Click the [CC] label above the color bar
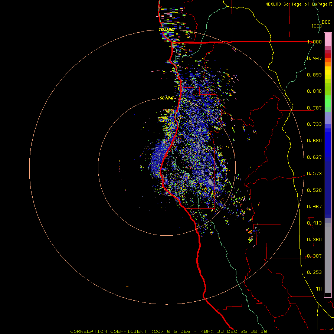This screenshot has width=334, height=334. (x=317, y=26)
